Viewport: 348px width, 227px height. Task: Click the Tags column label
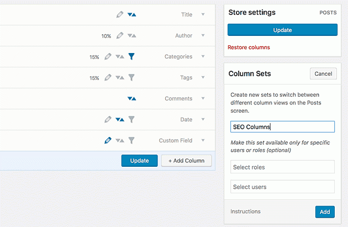(x=186, y=78)
